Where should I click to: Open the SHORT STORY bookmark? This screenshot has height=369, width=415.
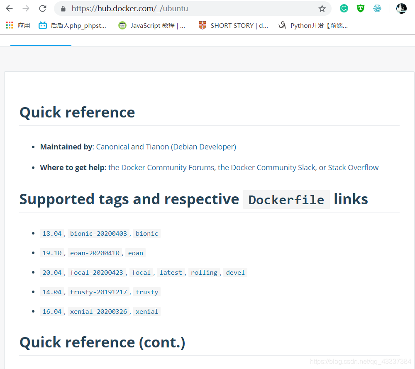[x=233, y=25]
